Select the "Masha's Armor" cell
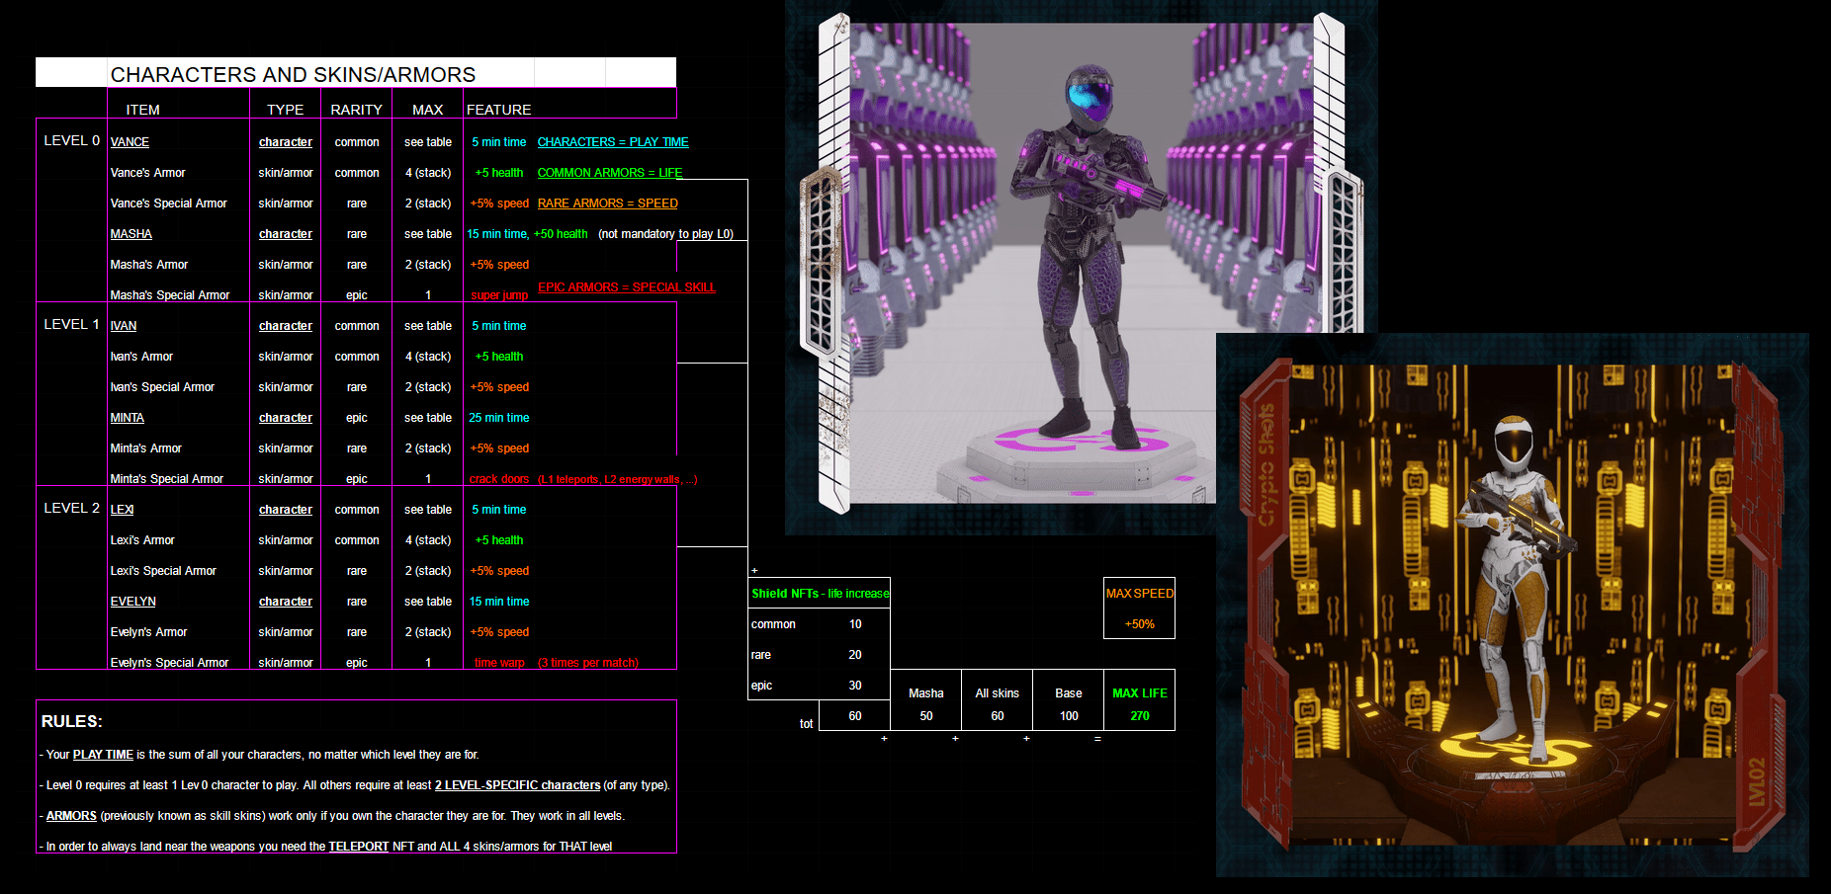1831x894 pixels. click(x=149, y=265)
